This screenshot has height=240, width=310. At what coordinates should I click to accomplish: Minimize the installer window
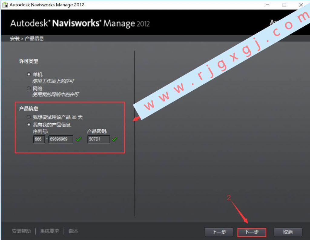point(268,5)
